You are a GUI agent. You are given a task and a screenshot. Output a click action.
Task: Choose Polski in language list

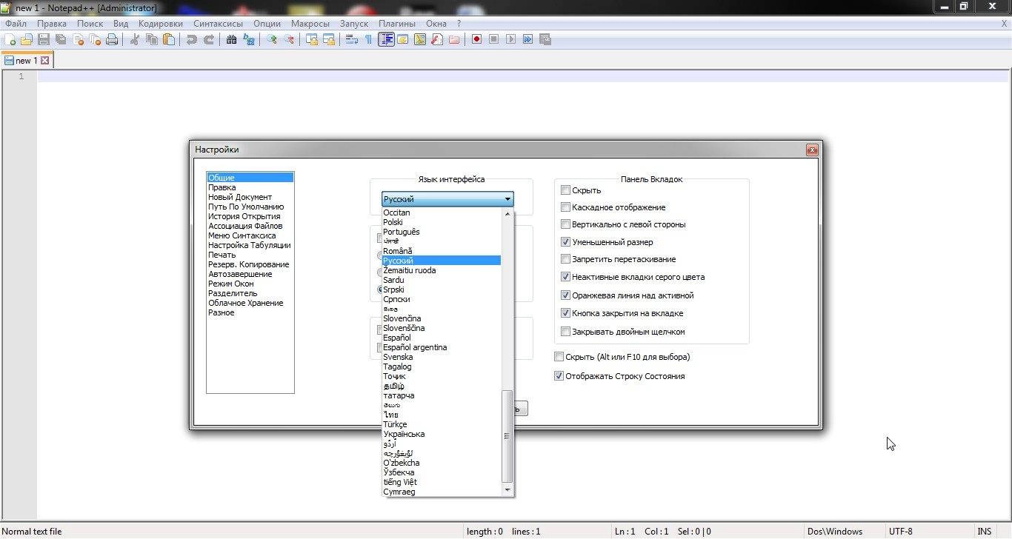442,222
